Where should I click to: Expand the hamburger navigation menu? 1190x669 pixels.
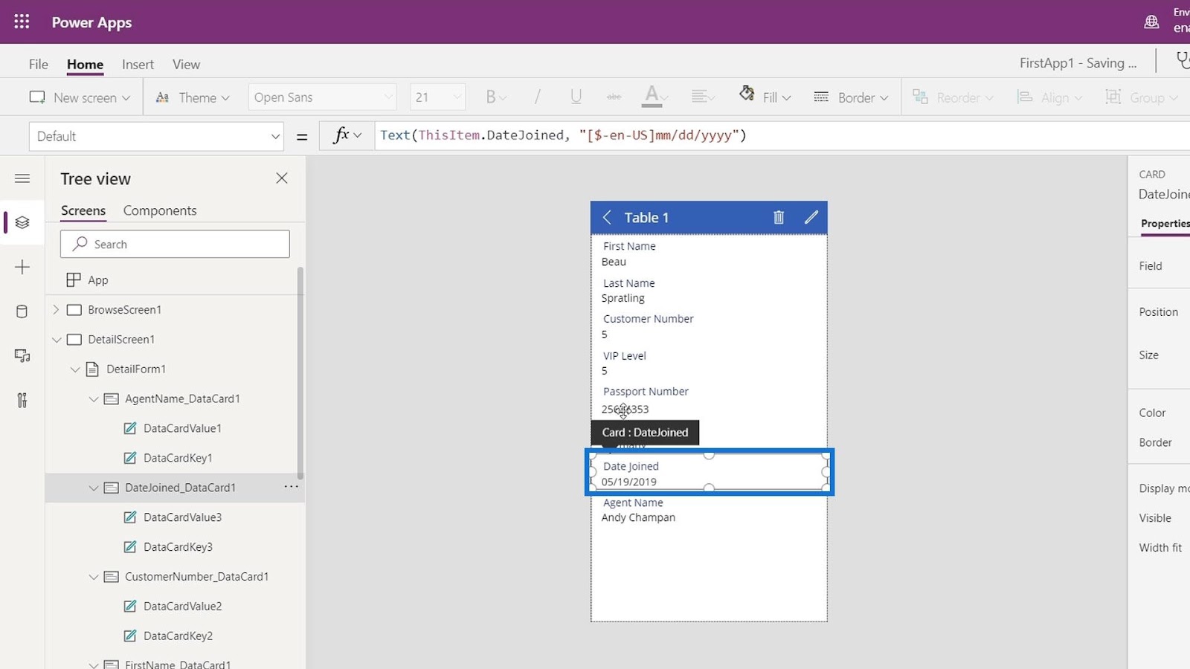tap(22, 178)
